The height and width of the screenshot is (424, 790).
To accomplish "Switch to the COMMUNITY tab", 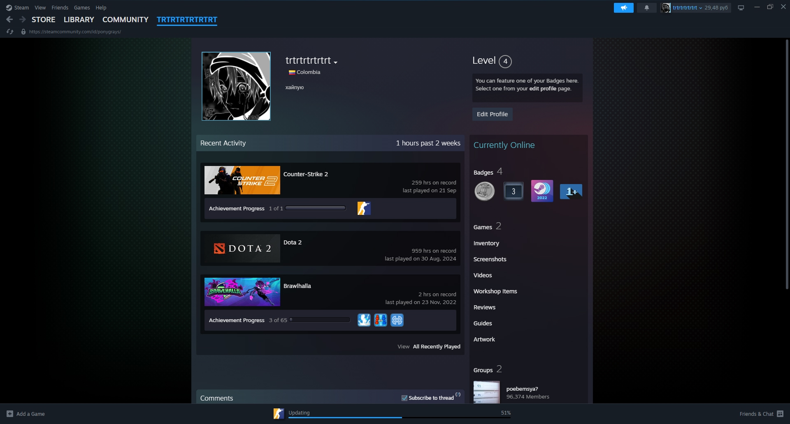I will point(125,19).
